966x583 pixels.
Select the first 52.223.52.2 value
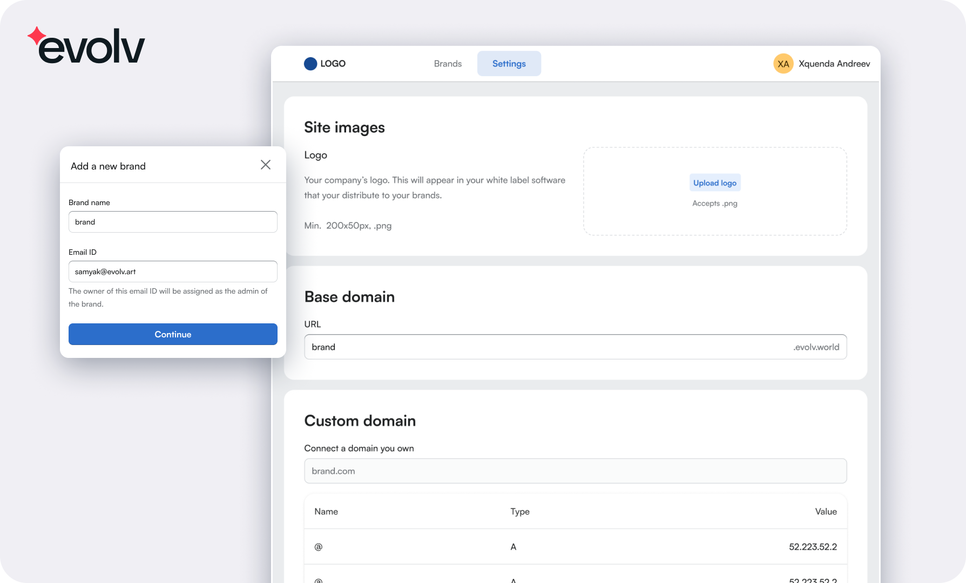(x=813, y=547)
